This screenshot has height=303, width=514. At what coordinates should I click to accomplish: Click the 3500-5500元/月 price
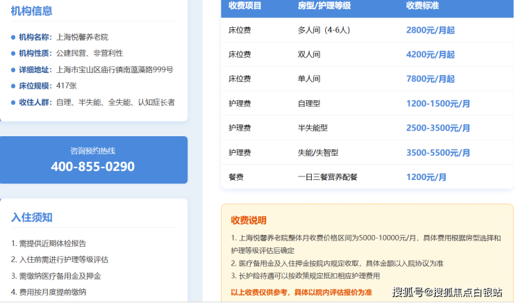tap(438, 152)
